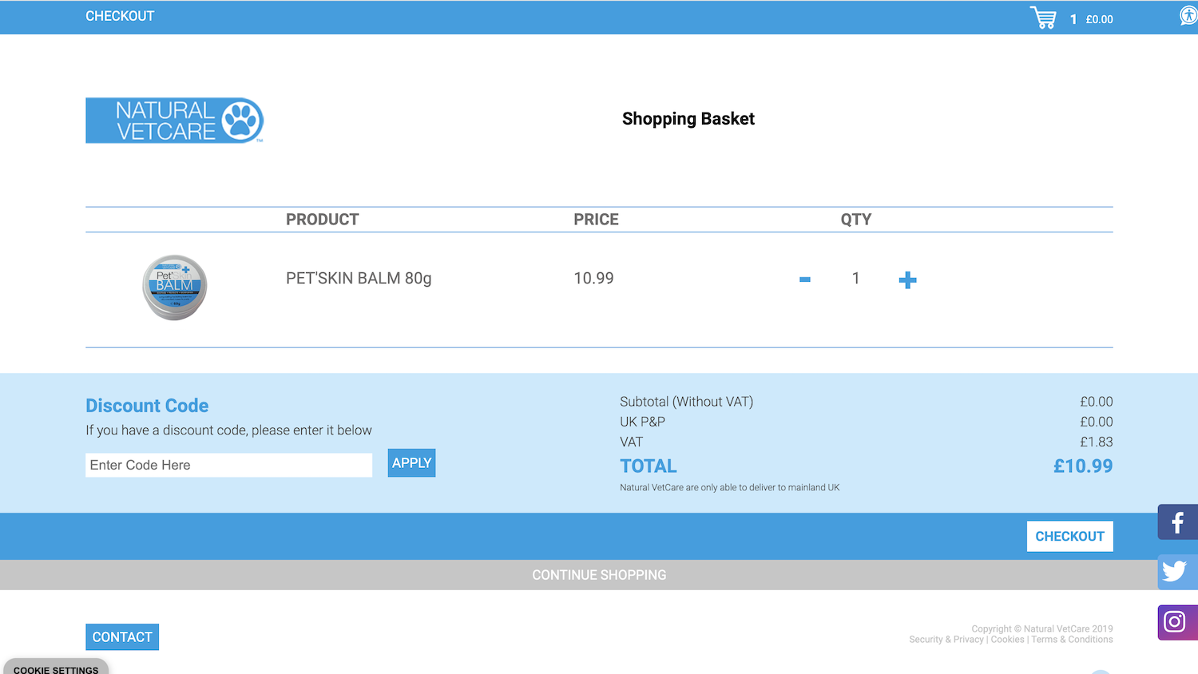Click the Pet'Skin Balm product thumbnail
The height and width of the screenshot is (674, 1198).
[x=175, y=287]
